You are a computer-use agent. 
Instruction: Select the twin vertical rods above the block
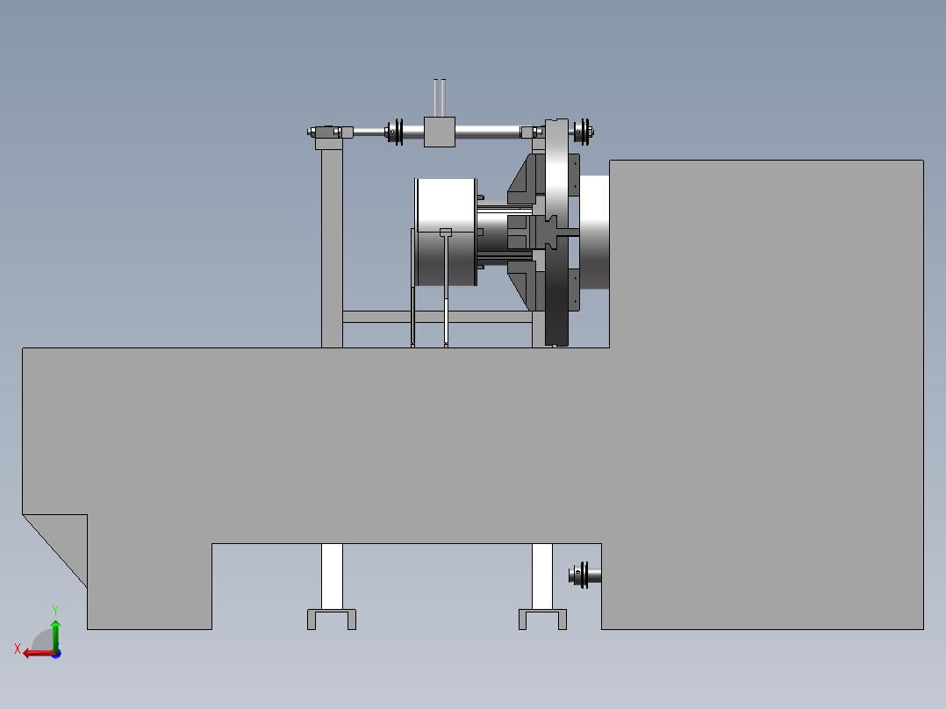(x=439, y=97)
